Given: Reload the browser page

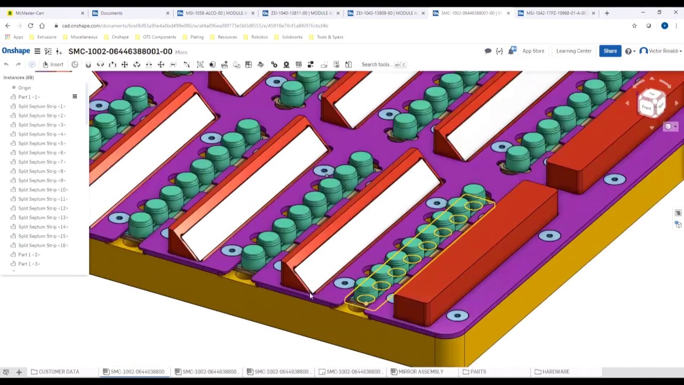Looking at the screenshot, I should (x=30, y=26).
